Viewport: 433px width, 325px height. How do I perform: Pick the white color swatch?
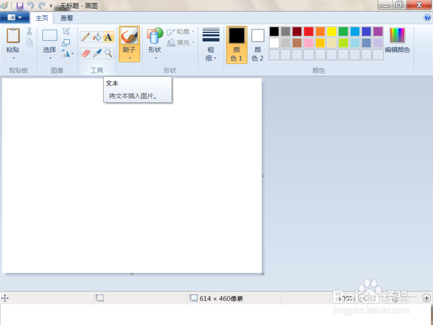tap(274, 43)
